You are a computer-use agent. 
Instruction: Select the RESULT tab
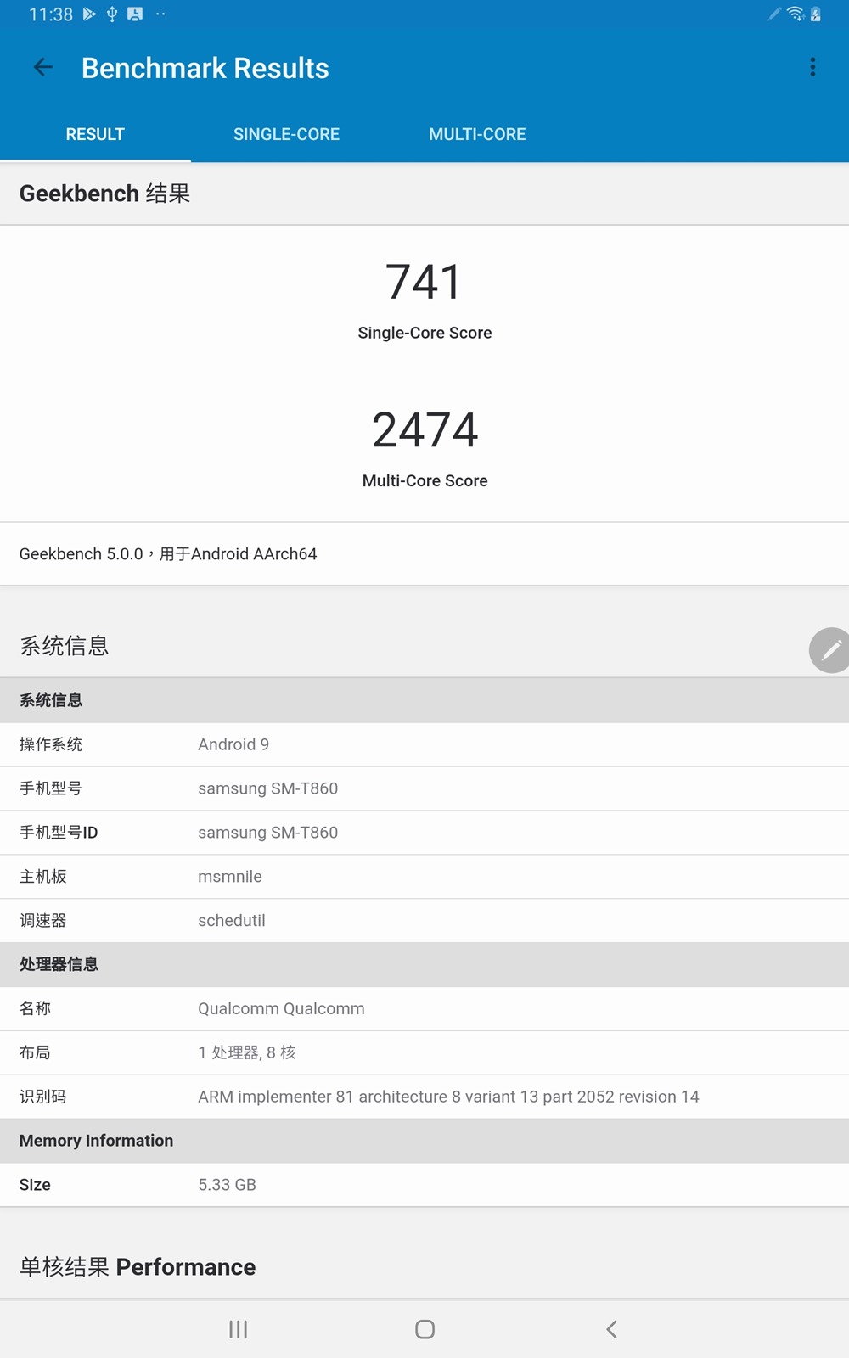click(x=95, y=134)
